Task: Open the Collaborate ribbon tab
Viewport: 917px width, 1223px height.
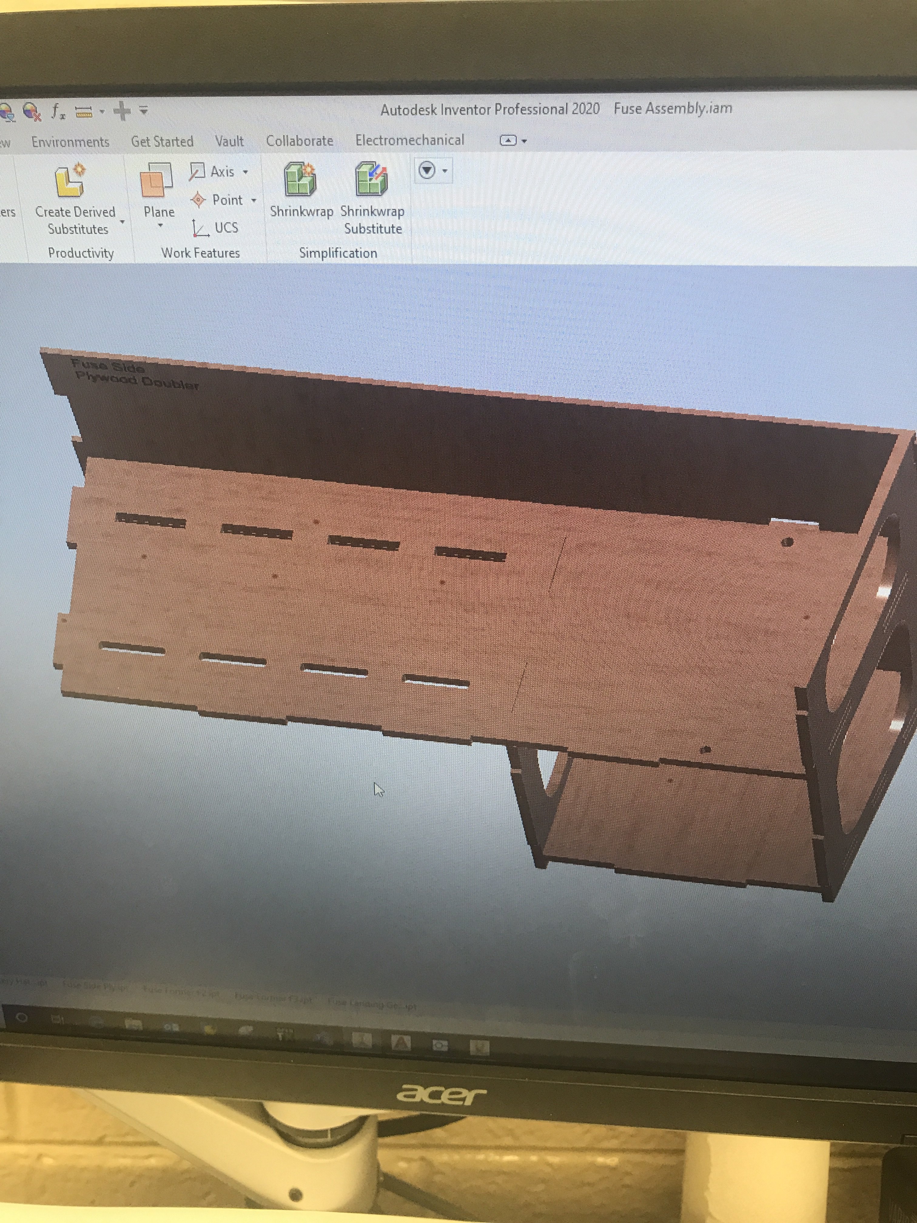Action: 300,141
